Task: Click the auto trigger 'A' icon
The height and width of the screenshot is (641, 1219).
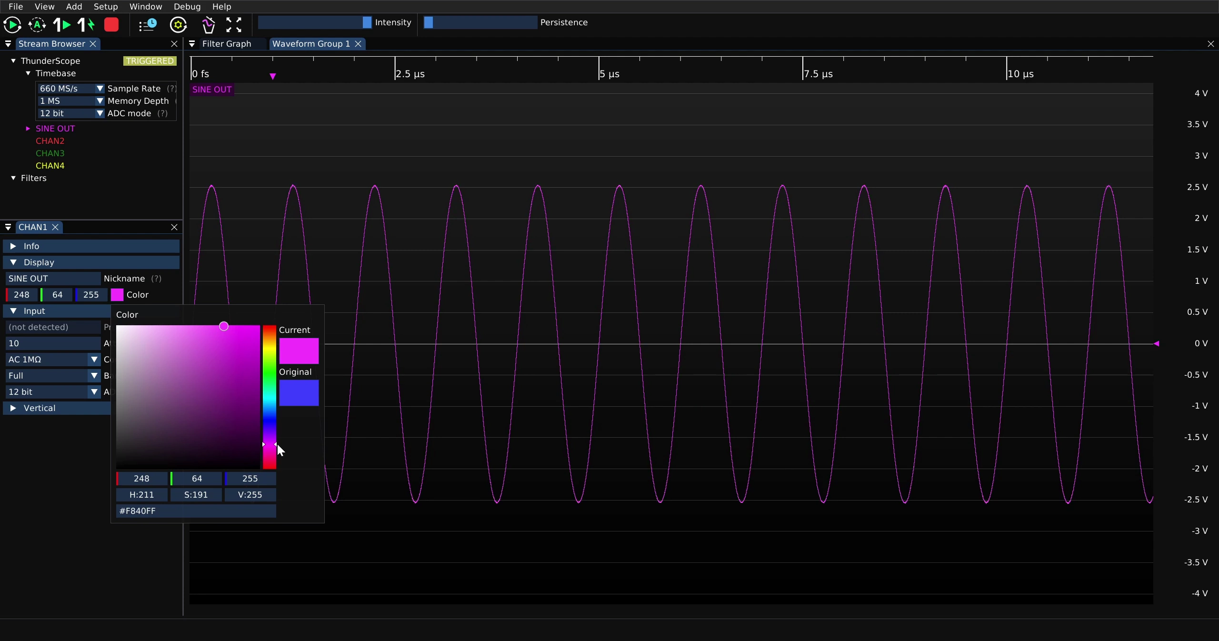Action: click(37, 25)
